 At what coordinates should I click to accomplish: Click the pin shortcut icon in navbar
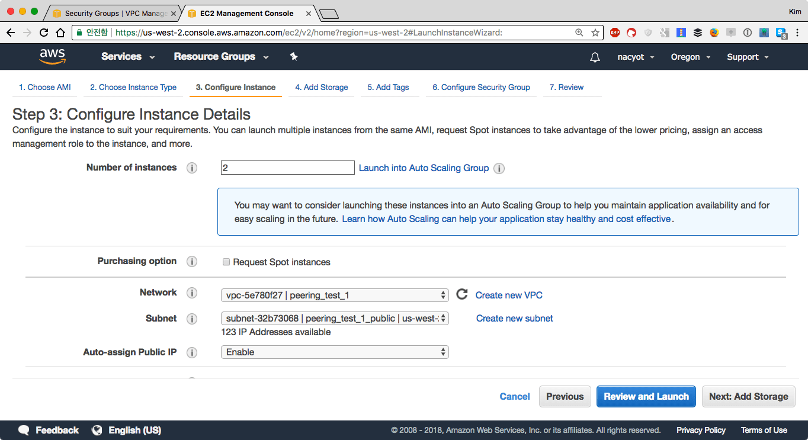point(294,56)
